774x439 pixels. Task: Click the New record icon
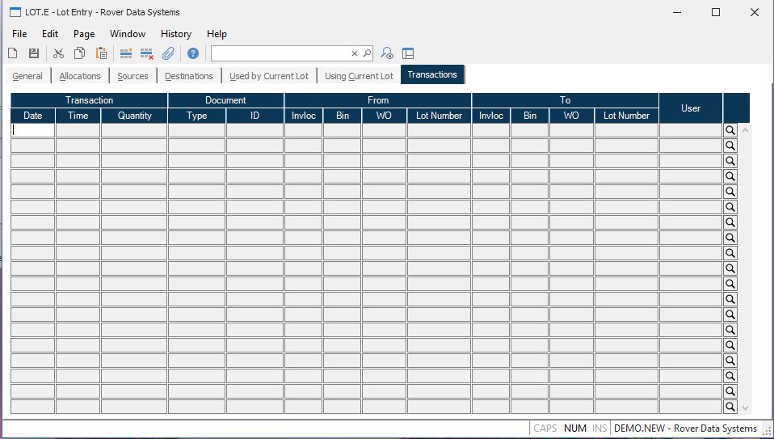(13, 53)
